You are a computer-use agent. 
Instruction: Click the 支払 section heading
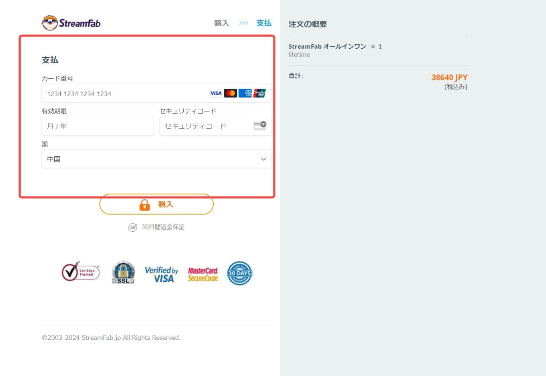50,60
